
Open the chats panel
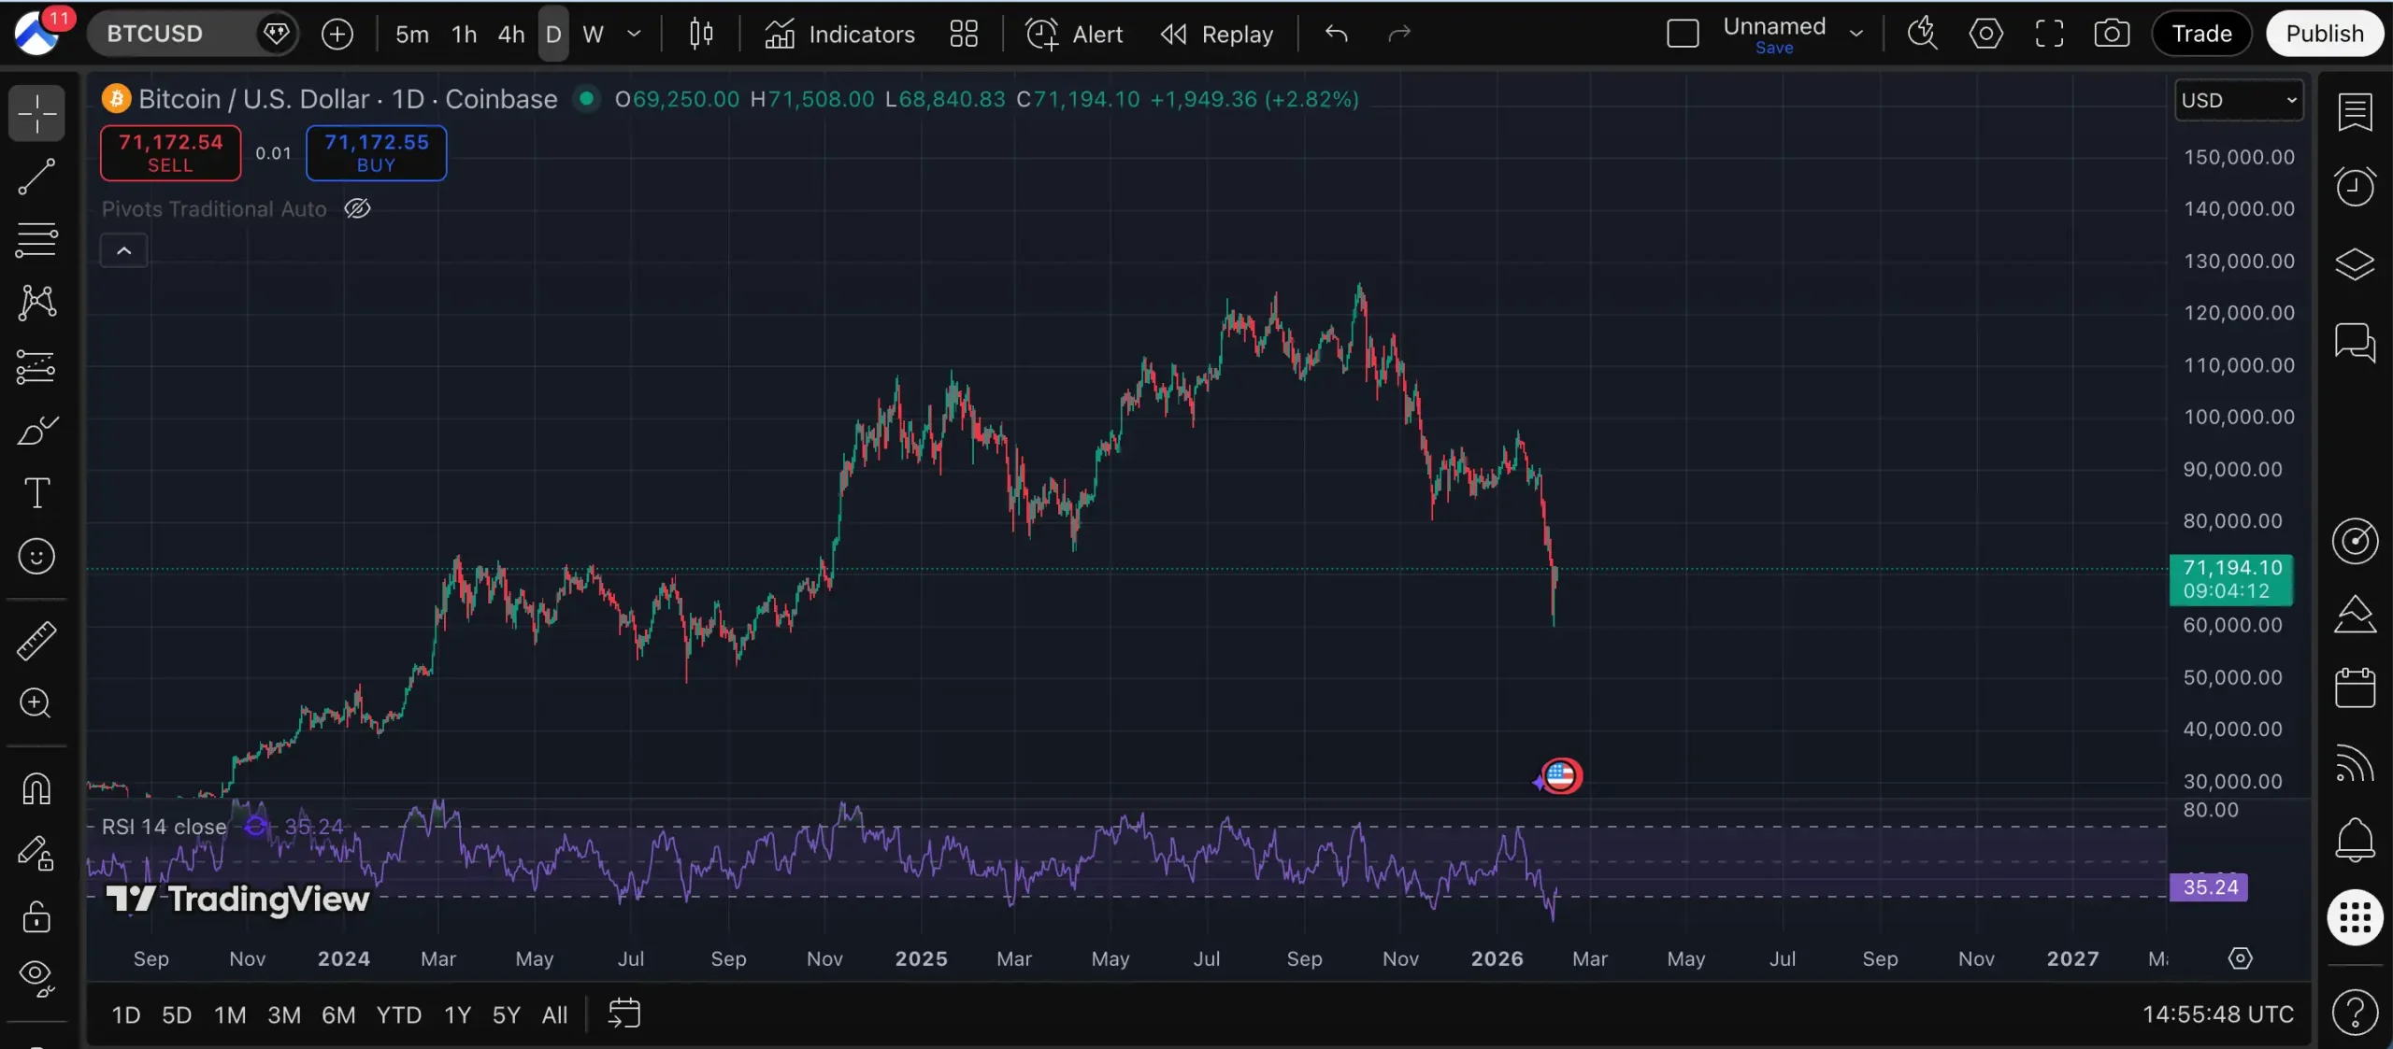point(2355,342)
